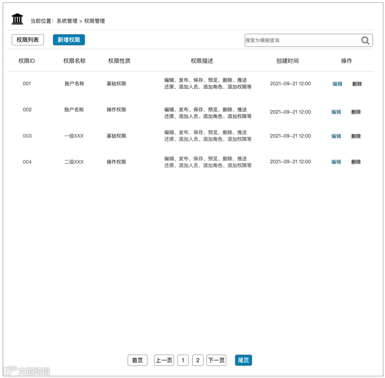Click the description text of row 004
This screenshot has width=385, height=378.
click(208, 162)
